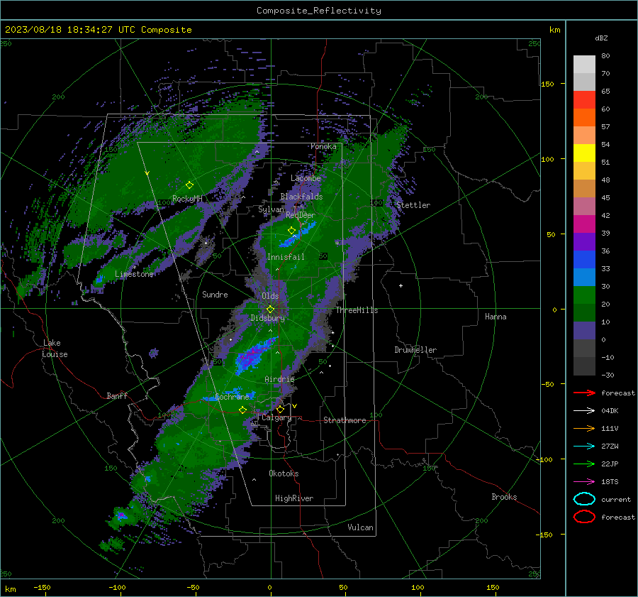This screenshot has width=638, height=597.
Task: Click the 'Innisfail' city label
Action: 286,257
